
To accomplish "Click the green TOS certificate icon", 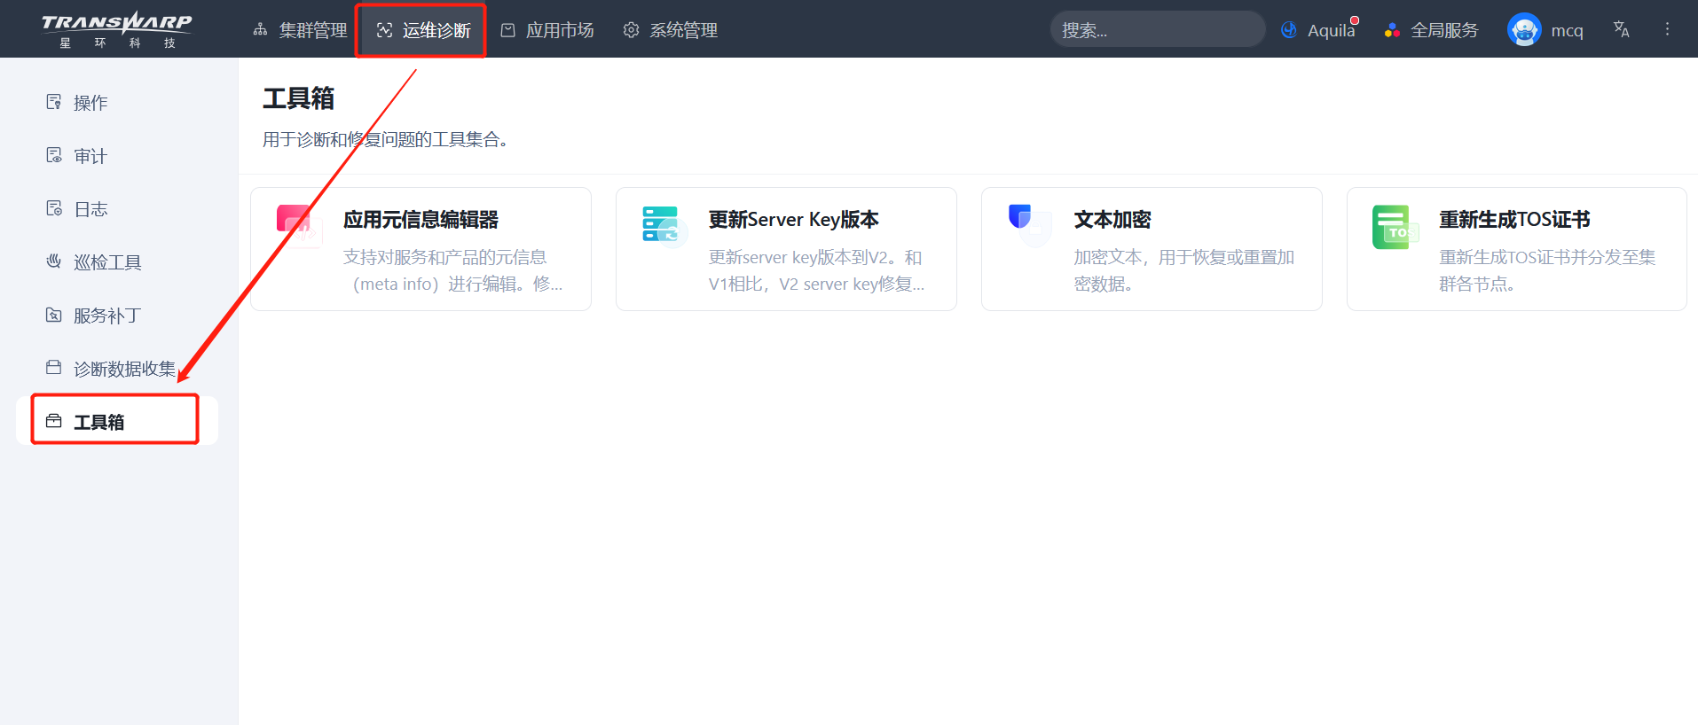I will (x=1395, y=227).
